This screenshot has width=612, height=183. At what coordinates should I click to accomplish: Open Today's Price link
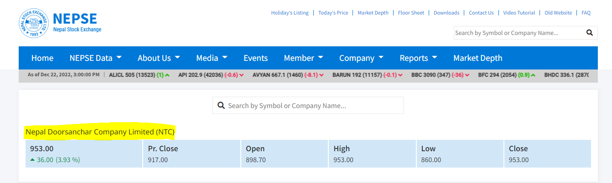pos(333,13)
